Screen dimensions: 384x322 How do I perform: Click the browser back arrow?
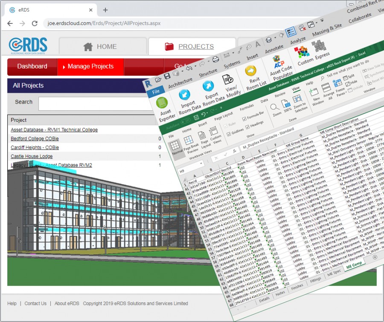coord(10,23)
